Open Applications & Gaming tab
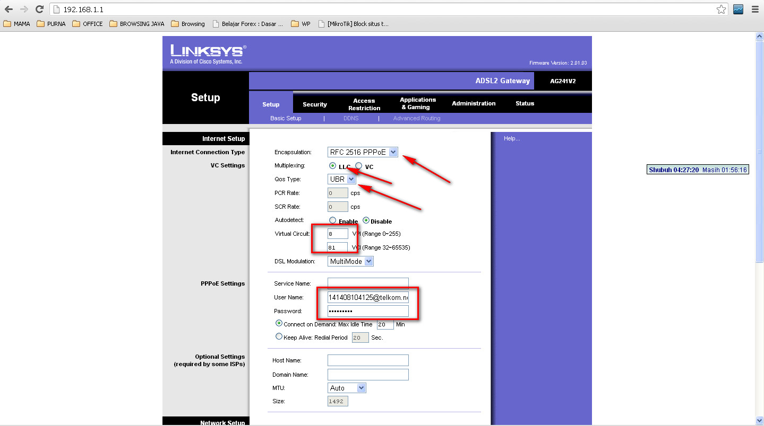Viewport: 764px width, 426px height. tap(418, 103)
